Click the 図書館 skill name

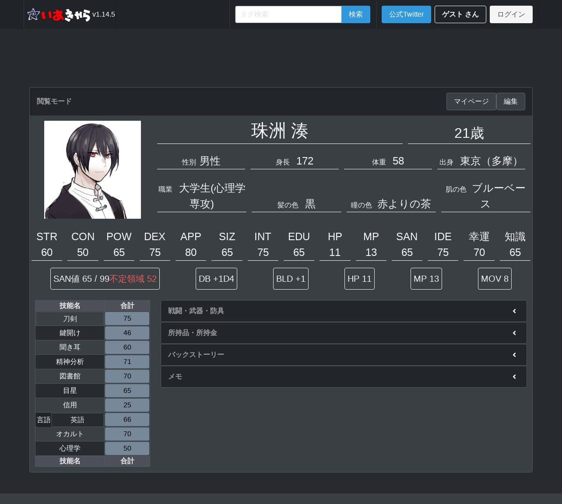[70, 376]
